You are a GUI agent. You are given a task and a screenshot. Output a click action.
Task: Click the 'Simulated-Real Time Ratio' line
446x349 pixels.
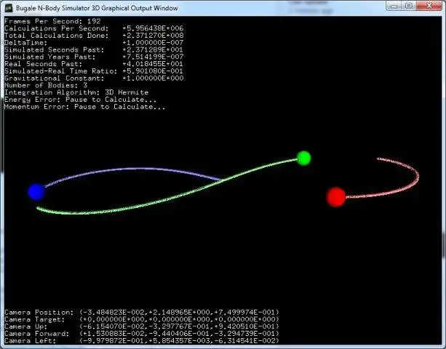(94, 71)
